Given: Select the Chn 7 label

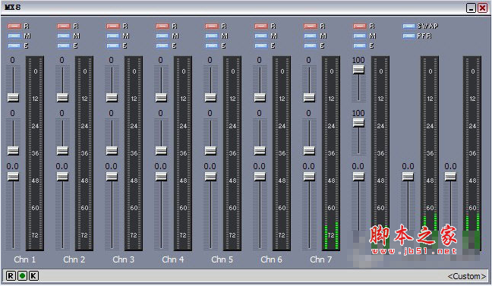Looking at the screenshot, I should 320,259.
